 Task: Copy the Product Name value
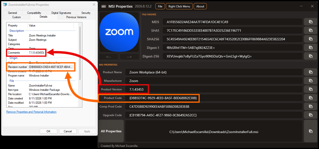click(x=310, y=72)
